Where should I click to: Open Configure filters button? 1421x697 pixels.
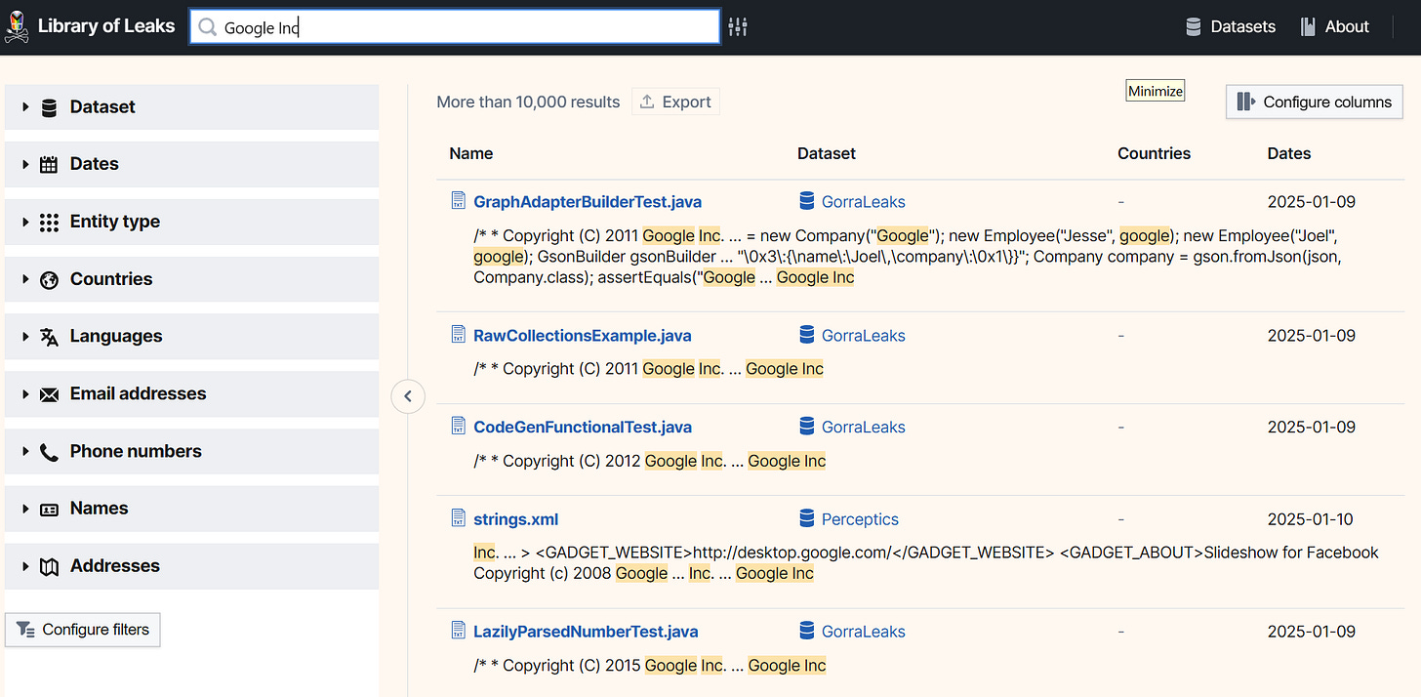pos(83,630)
